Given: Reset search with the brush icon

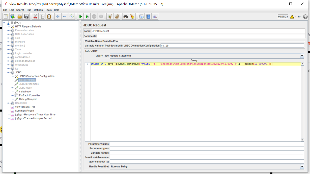Looking at the screenshot, I should pos(132,17).
